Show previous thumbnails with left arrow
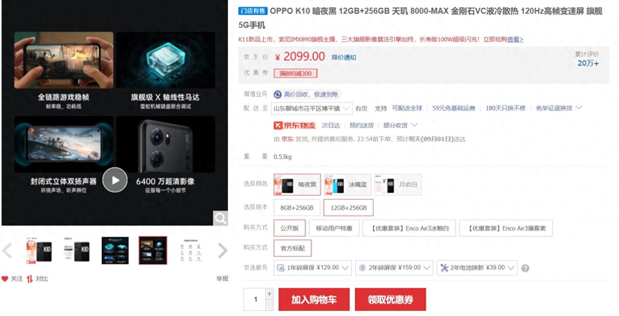Image resolution: width=619 pixels, height=316 pixels. (x=7, y=250)
